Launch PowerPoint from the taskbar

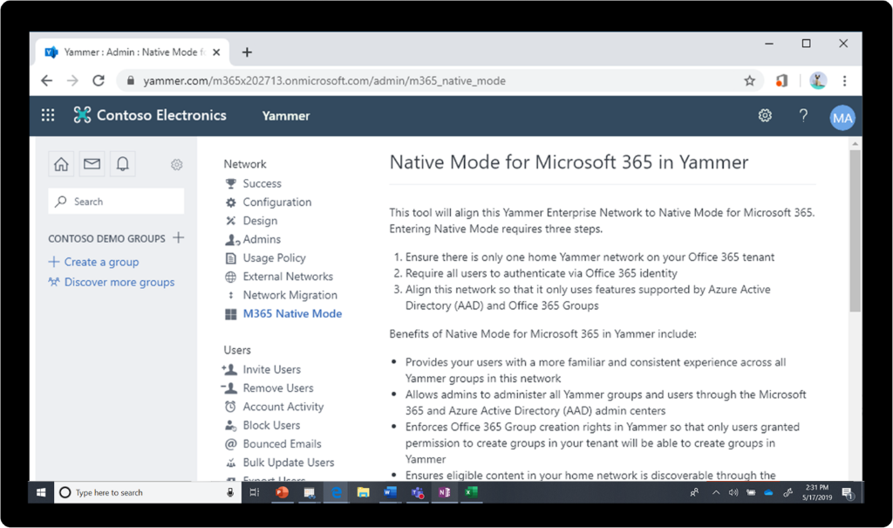(x=282, y=492)
